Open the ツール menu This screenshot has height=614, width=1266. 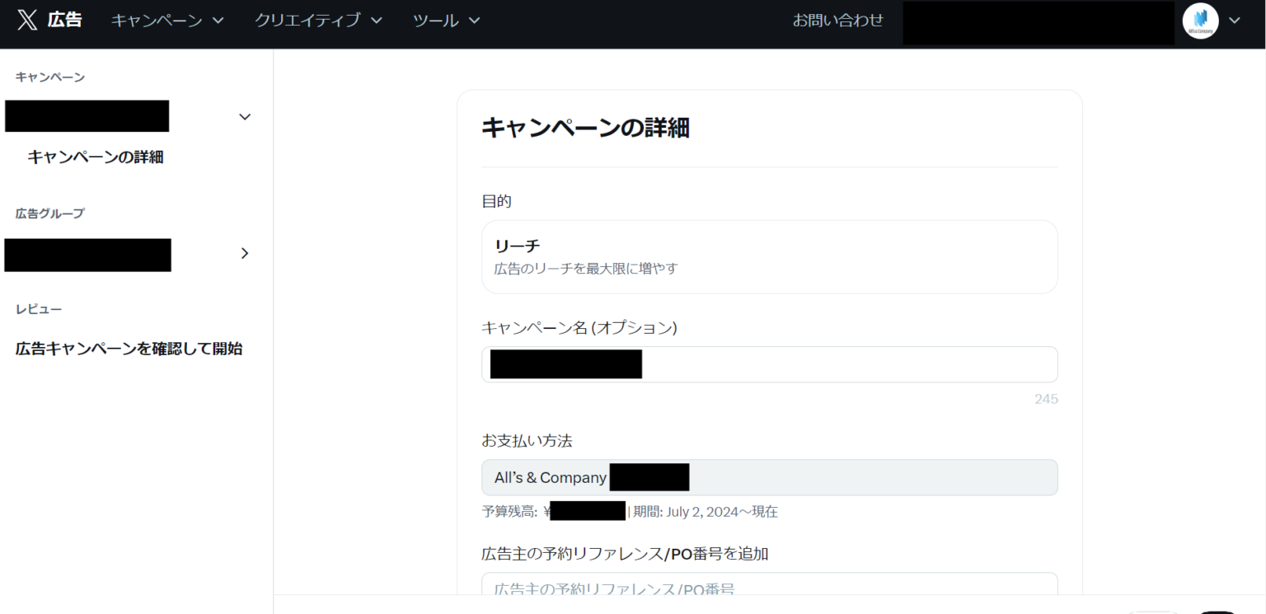pos(446,21)
